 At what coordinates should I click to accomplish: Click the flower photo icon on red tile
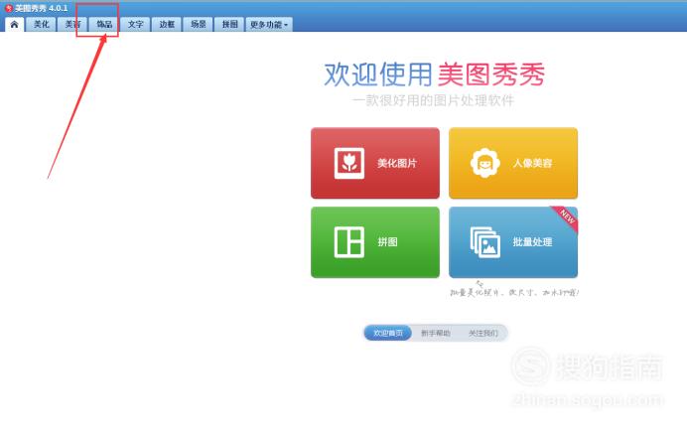click(349, 163)
